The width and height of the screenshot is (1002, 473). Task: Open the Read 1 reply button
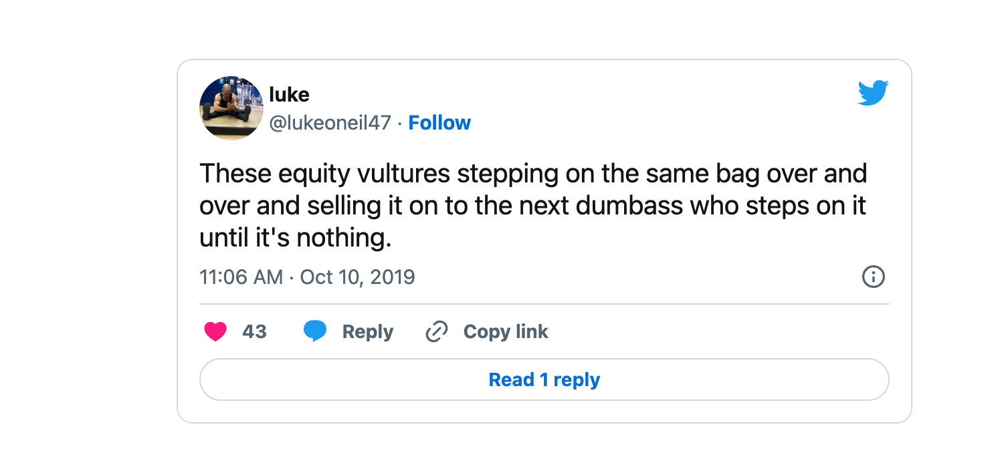544,379
